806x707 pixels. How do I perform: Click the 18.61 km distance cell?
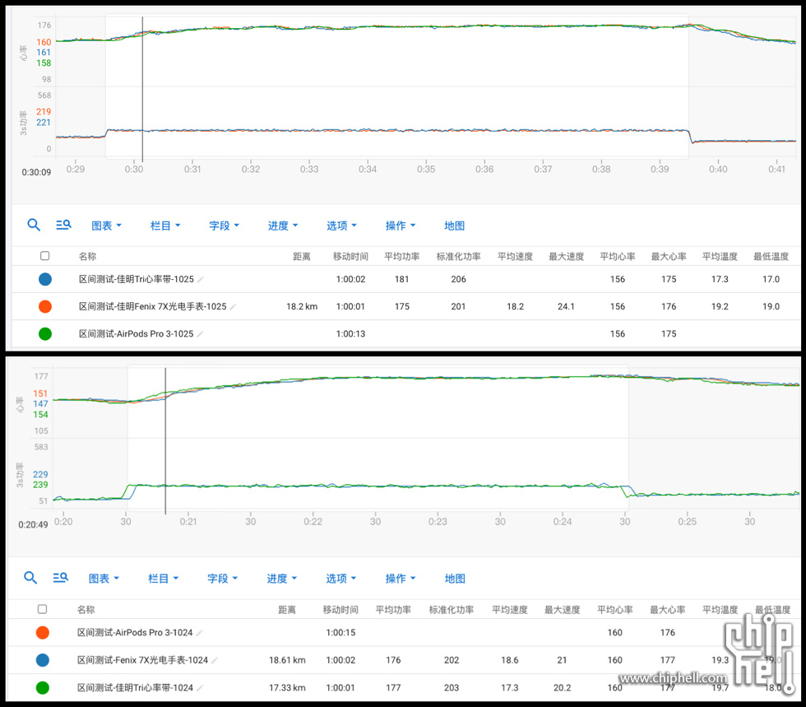click(287, 659)
